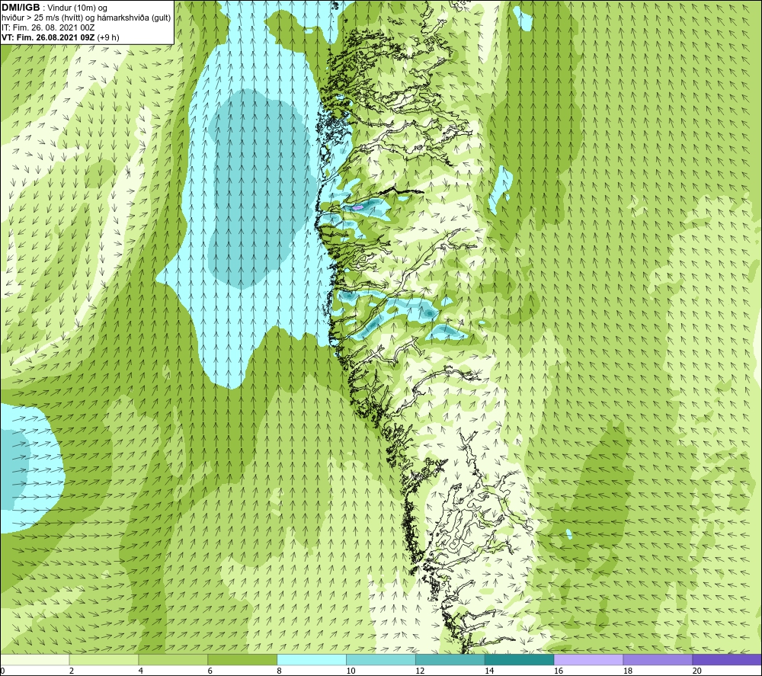Click the small purple wind maximum in the fjord
This screenshot has width=762, height=676.
pos(357,207)
